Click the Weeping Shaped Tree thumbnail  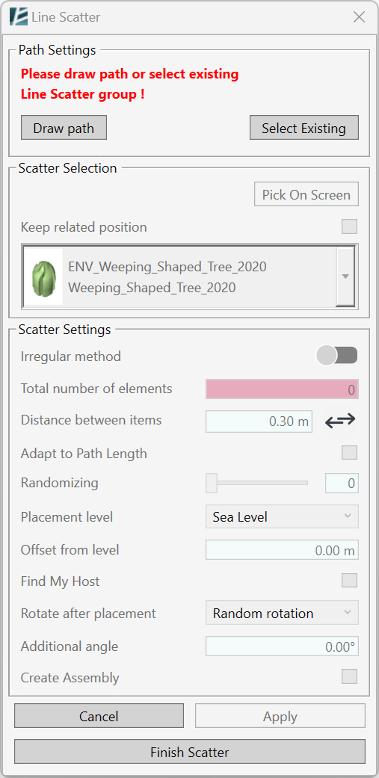(x=43, y=277)
